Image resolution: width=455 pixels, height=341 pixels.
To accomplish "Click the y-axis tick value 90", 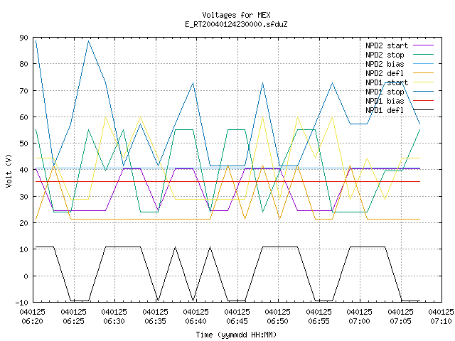I will pyautogui.click(x=23, y=38).
